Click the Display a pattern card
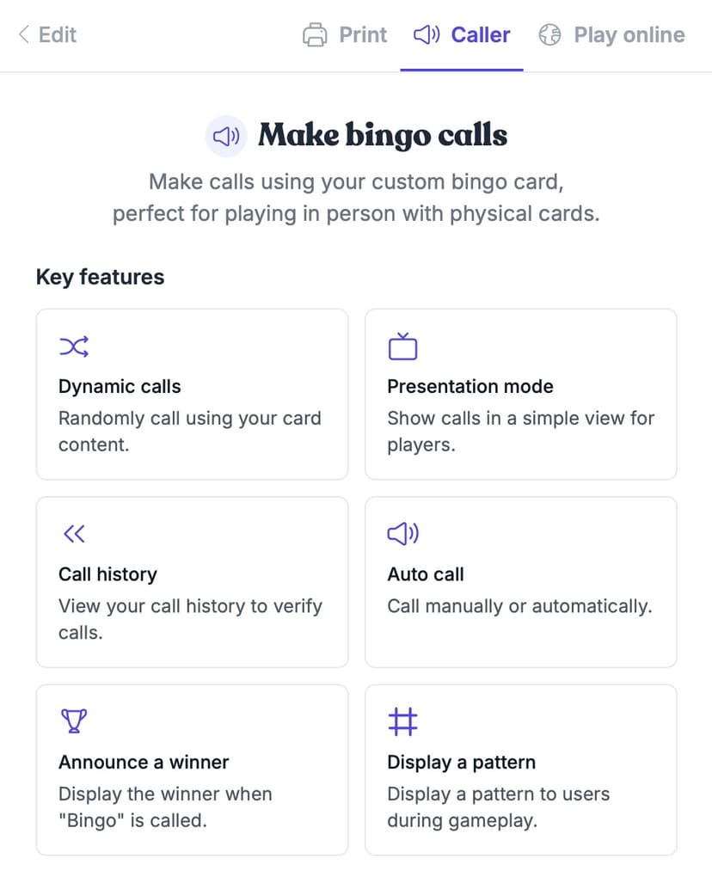The height and width of the screenshot is (889, 712). click(520, 770)
